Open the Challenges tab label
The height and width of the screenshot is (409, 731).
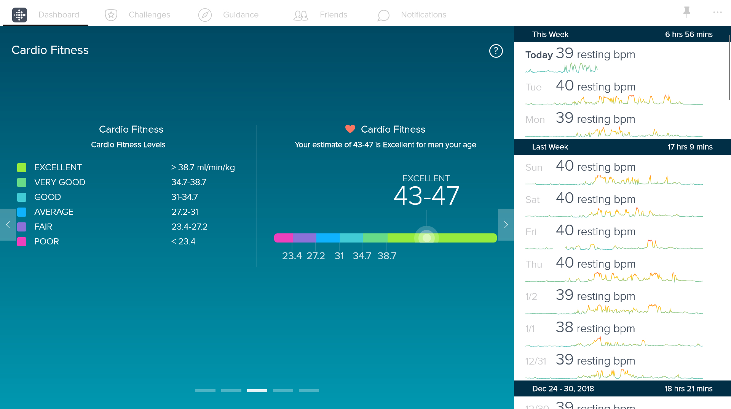[x=149, y=15]
